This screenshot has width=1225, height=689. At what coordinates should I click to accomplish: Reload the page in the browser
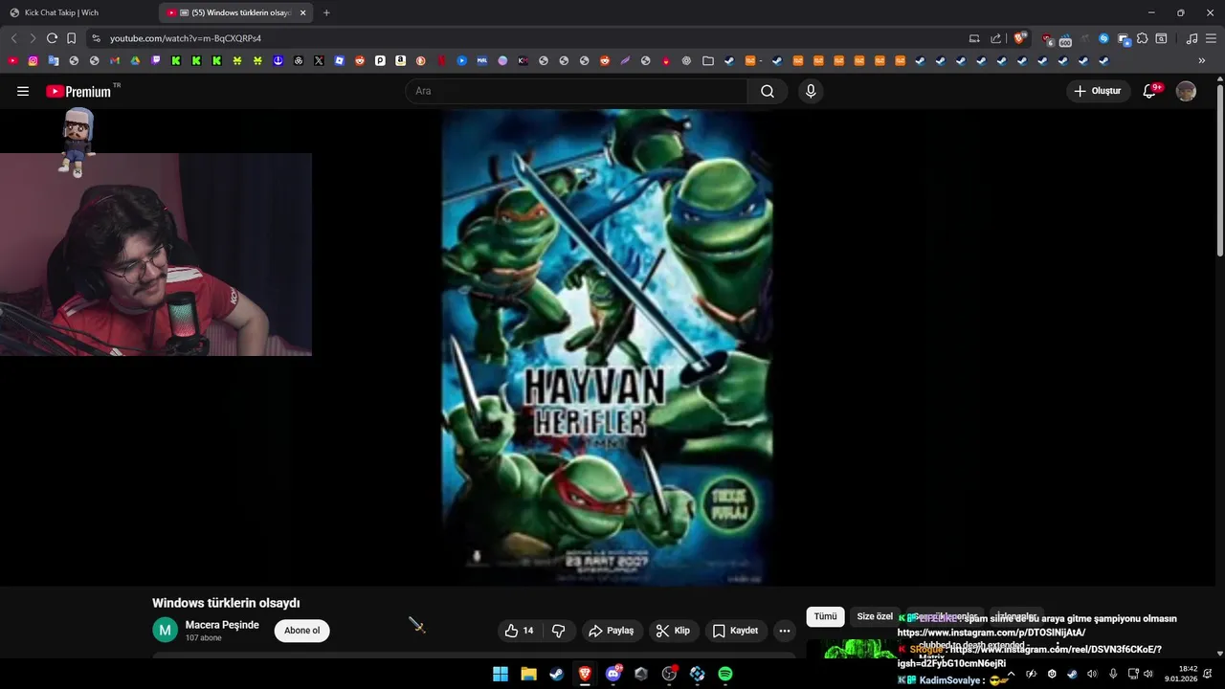[52, 38]
